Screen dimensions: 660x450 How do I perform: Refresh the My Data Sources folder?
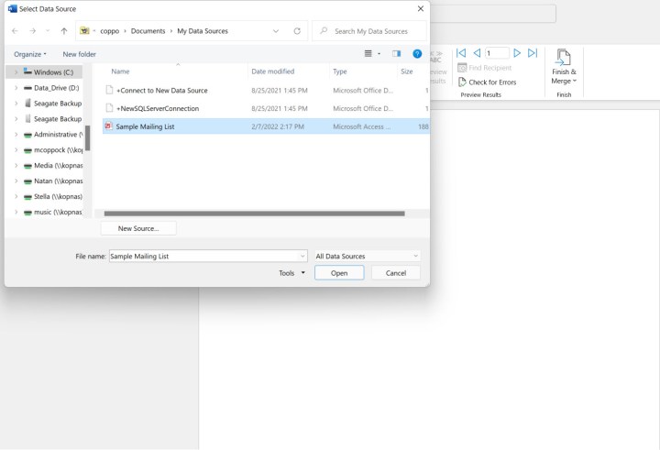297,31
